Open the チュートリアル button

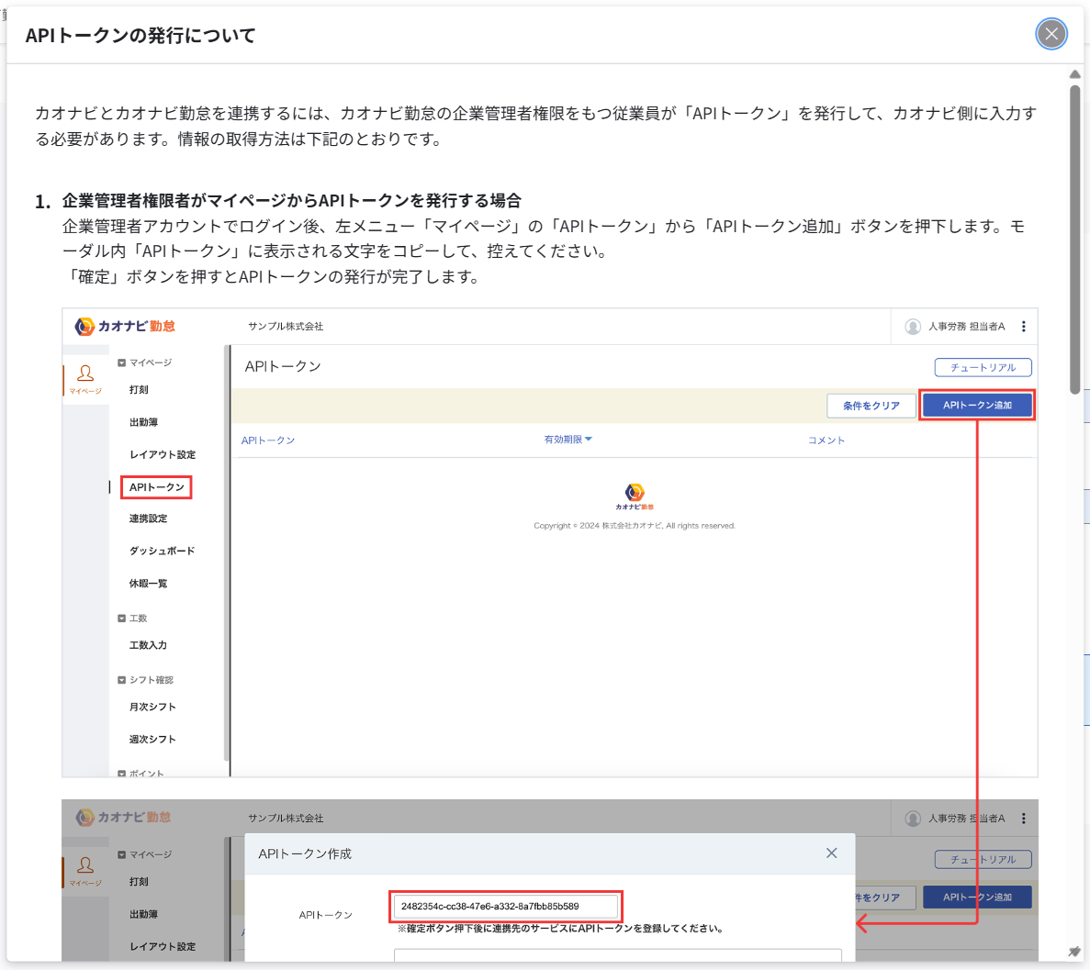tap(984, 367)
